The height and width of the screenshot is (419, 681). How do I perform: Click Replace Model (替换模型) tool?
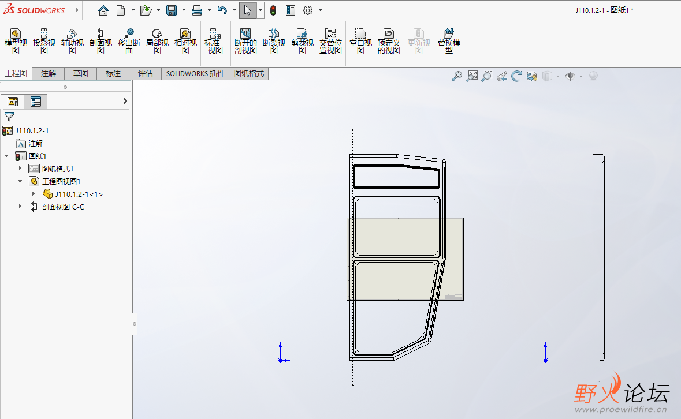click(449, 41)
